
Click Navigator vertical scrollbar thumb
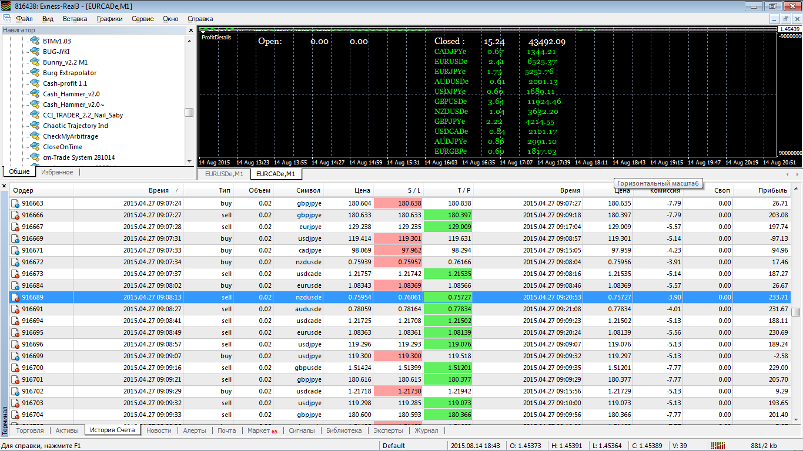click(x=189, y=112)
